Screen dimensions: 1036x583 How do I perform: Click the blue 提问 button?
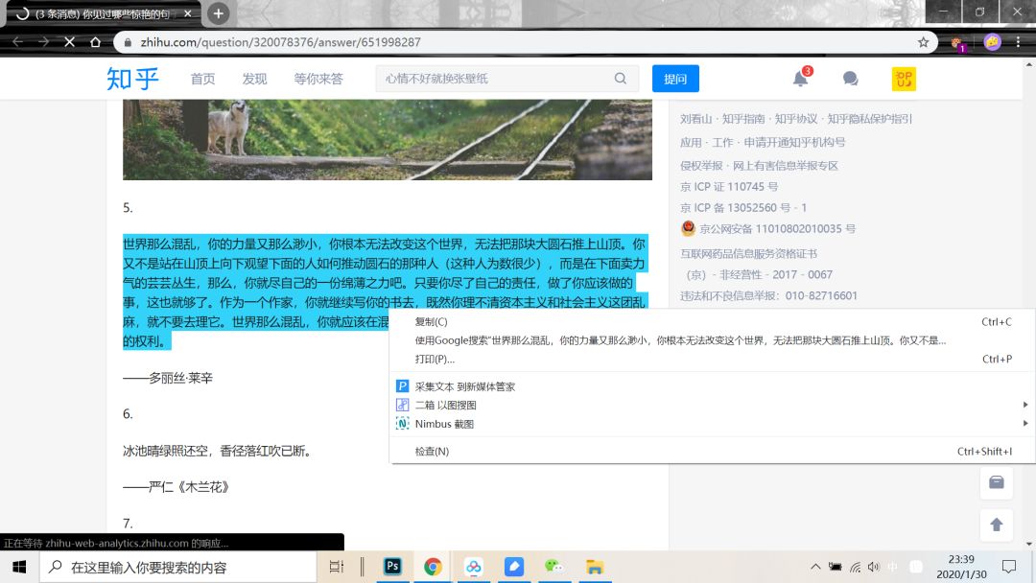tap(674, 79)
